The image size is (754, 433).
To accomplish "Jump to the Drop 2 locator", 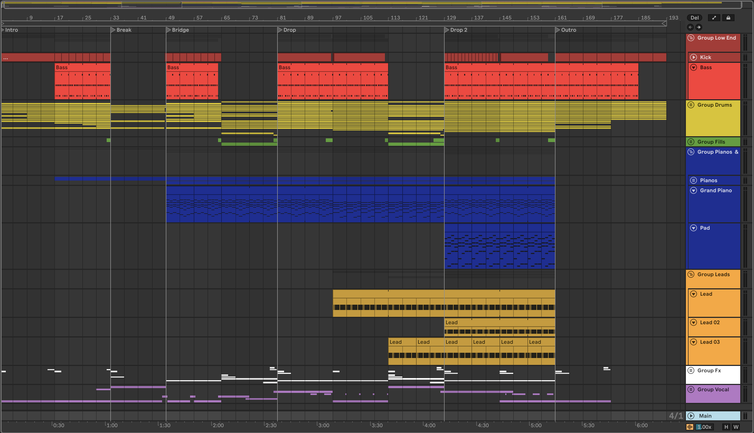I will (447, 30).
